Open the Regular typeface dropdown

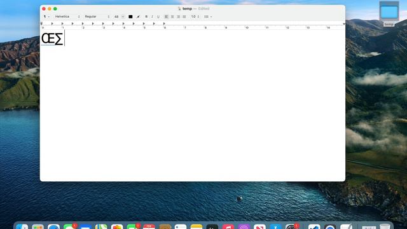tap(97, 17)
